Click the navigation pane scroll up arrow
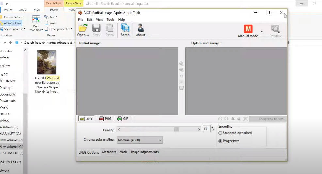This screenshot has width=322, height=174. point(25,50)
